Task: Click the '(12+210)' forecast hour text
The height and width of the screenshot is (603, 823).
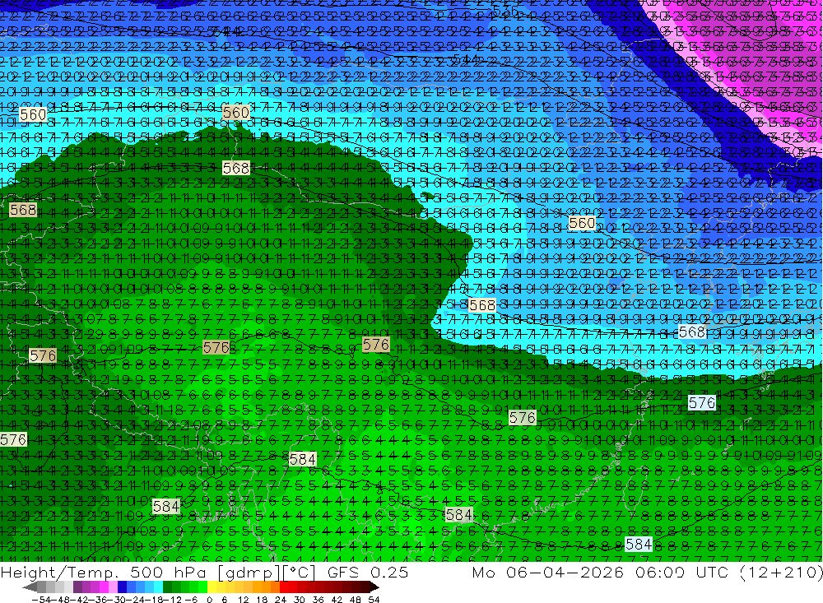Action: (x=782, y=573)
